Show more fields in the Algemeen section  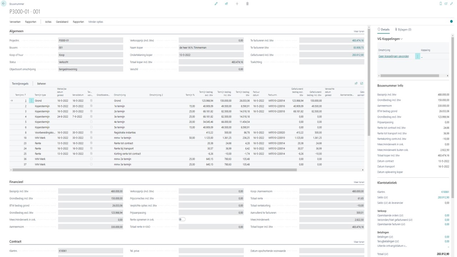pos(359,31)
